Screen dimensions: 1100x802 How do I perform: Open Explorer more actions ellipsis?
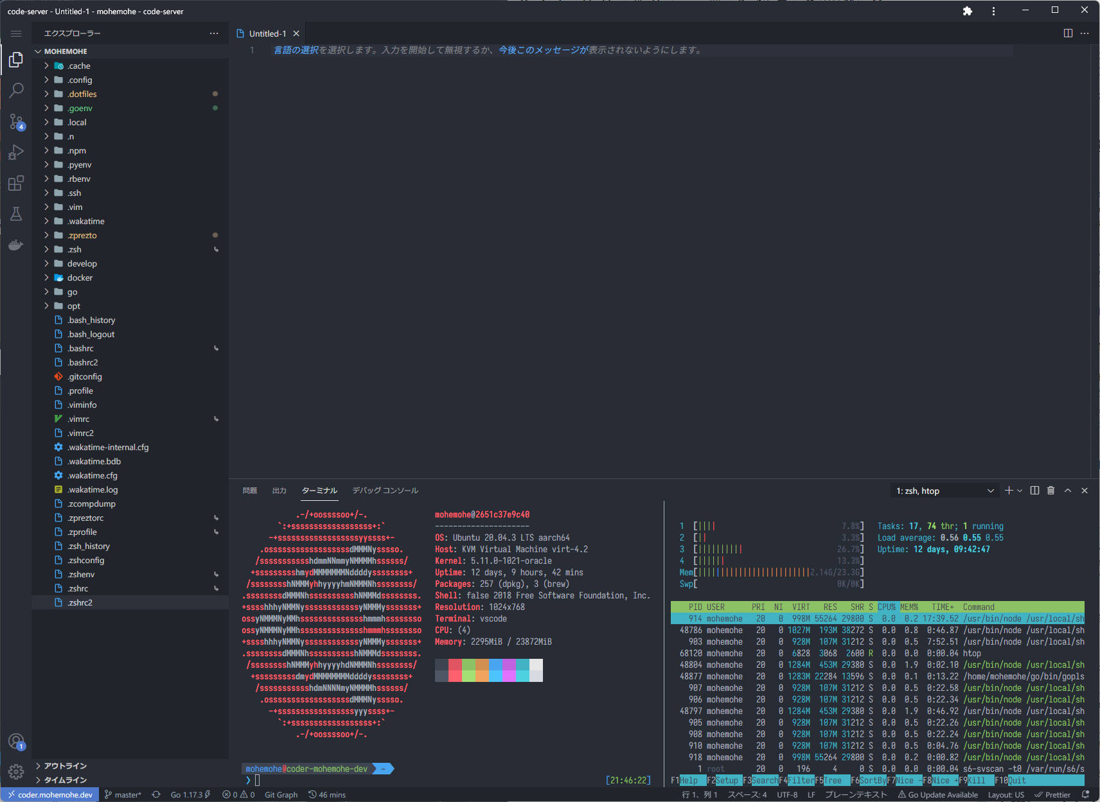[214, 33]
